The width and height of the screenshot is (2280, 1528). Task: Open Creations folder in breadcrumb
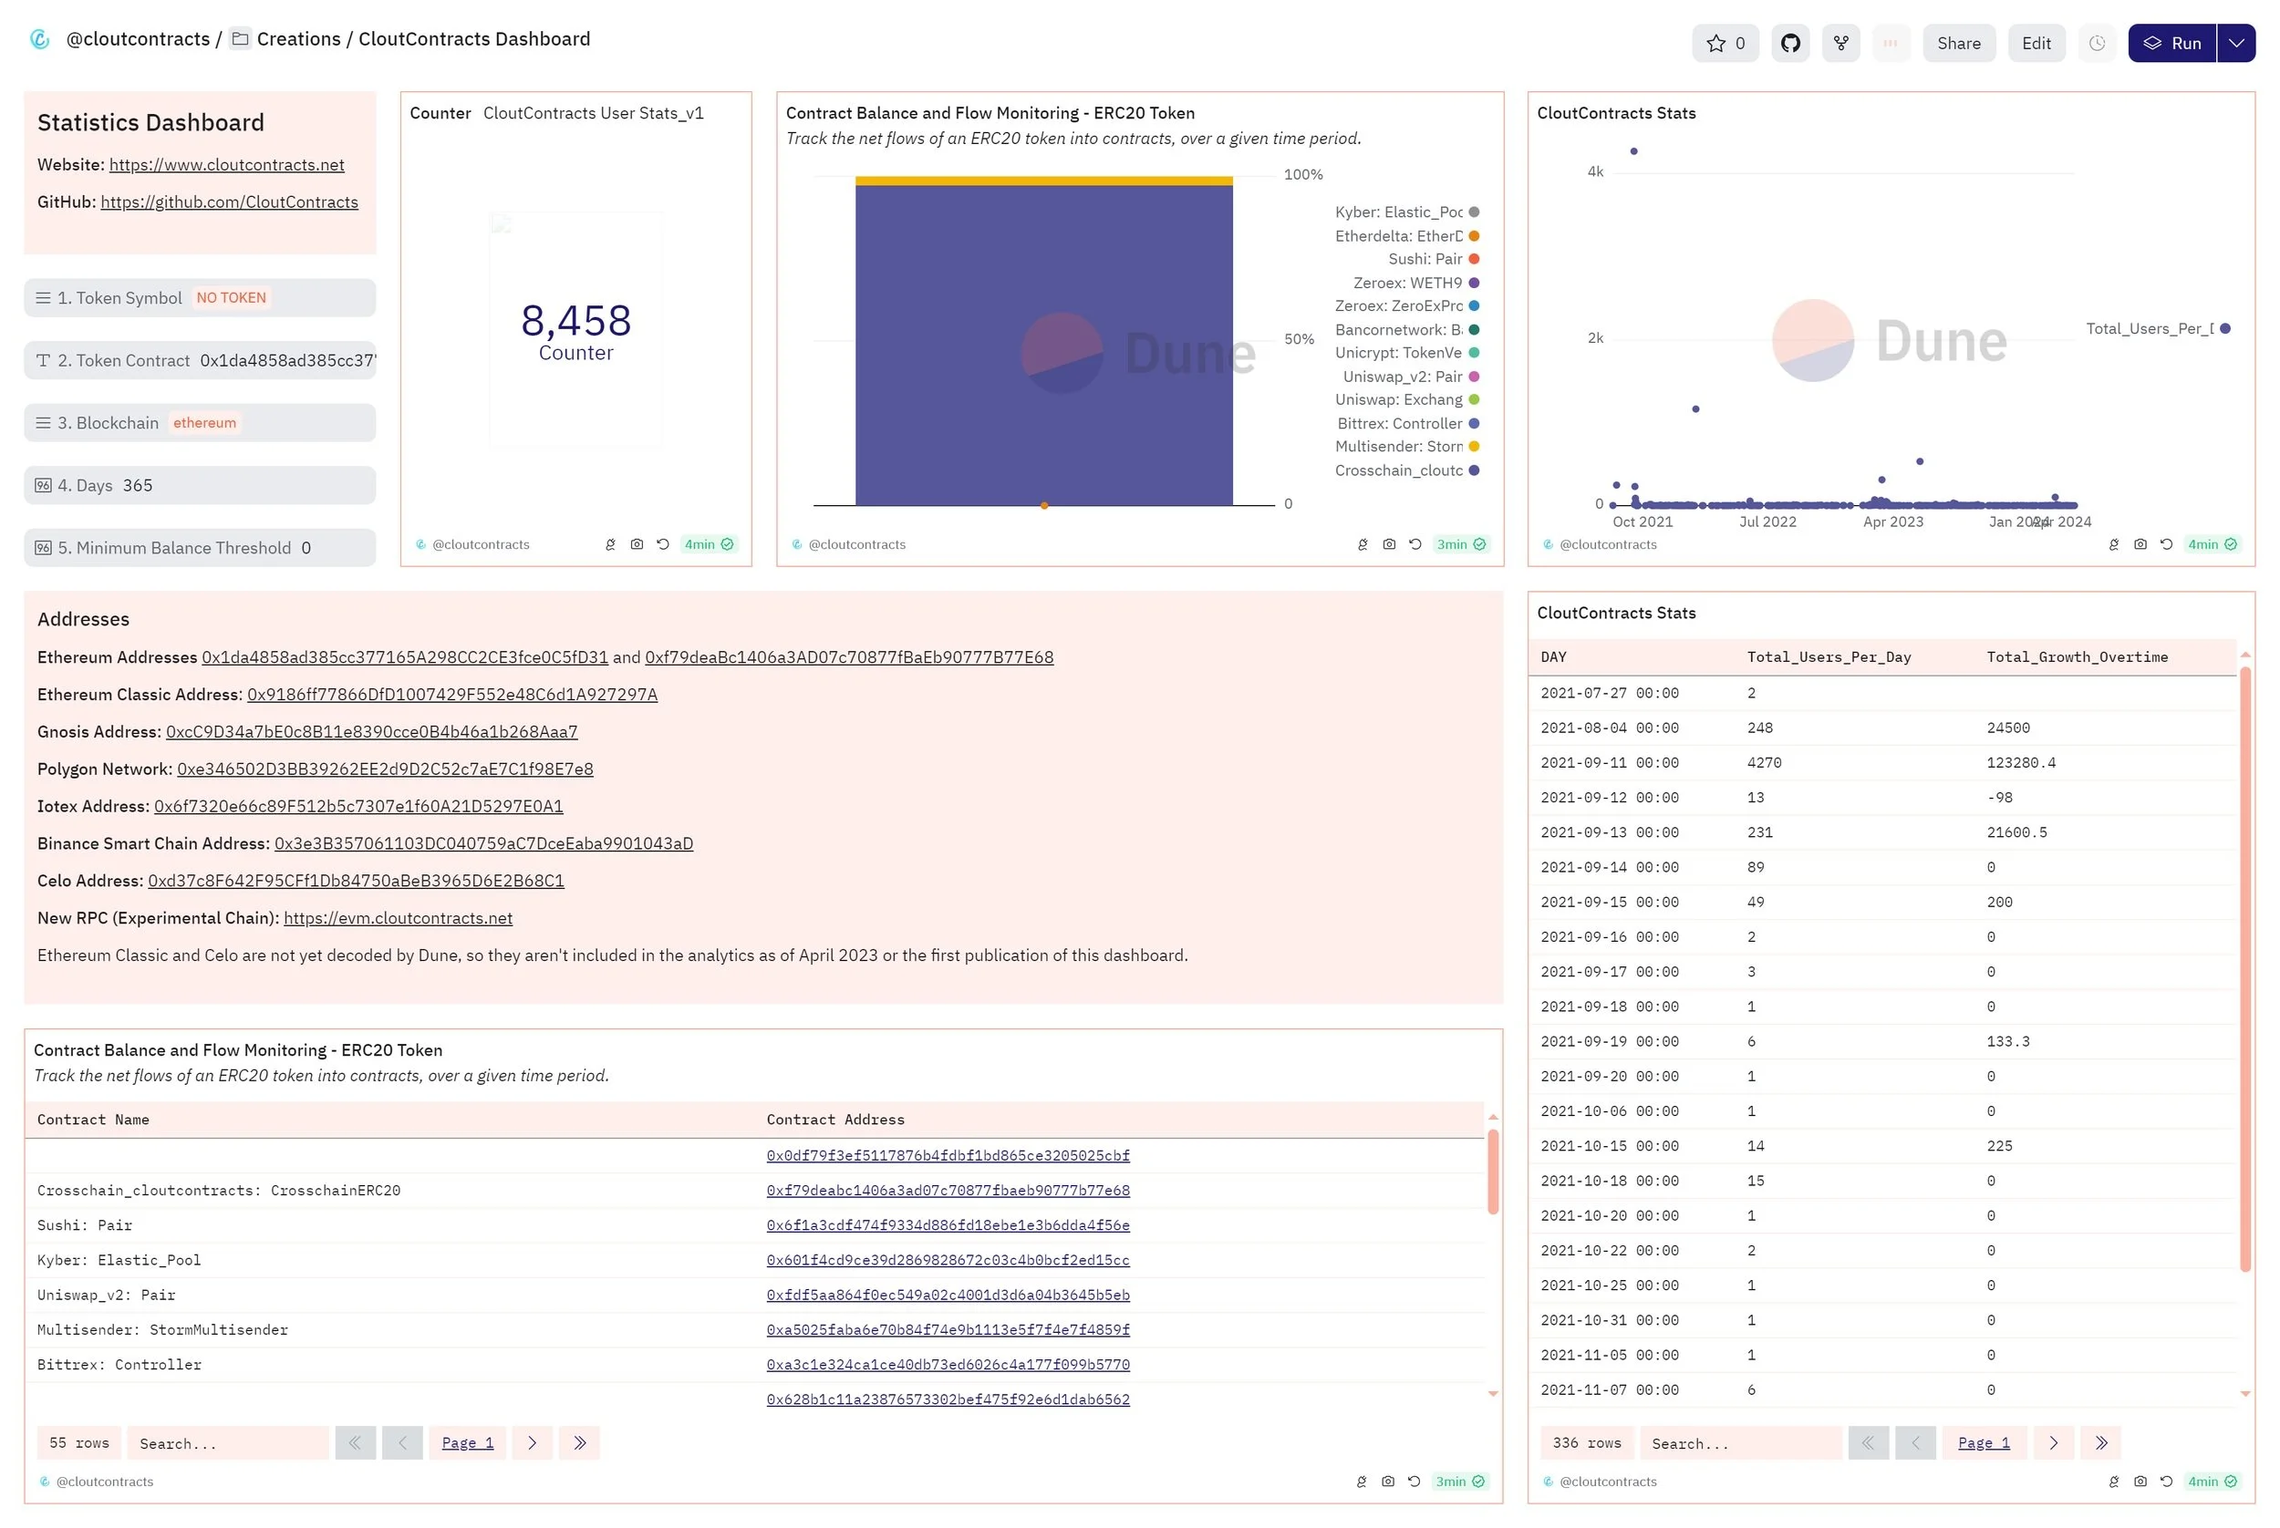297,39
